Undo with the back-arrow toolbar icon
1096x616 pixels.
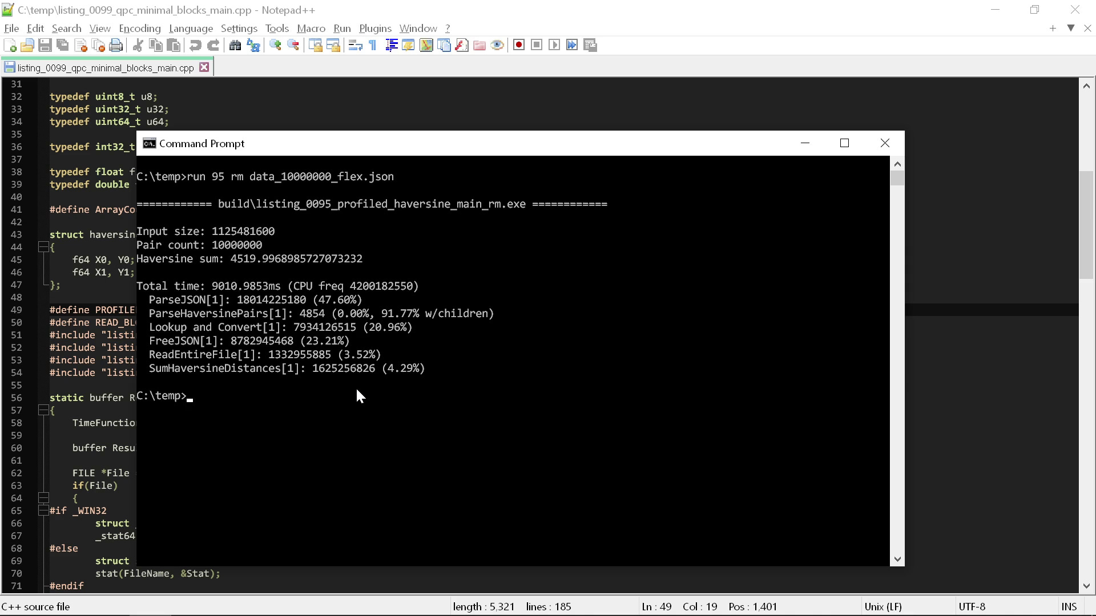[195, 44]
